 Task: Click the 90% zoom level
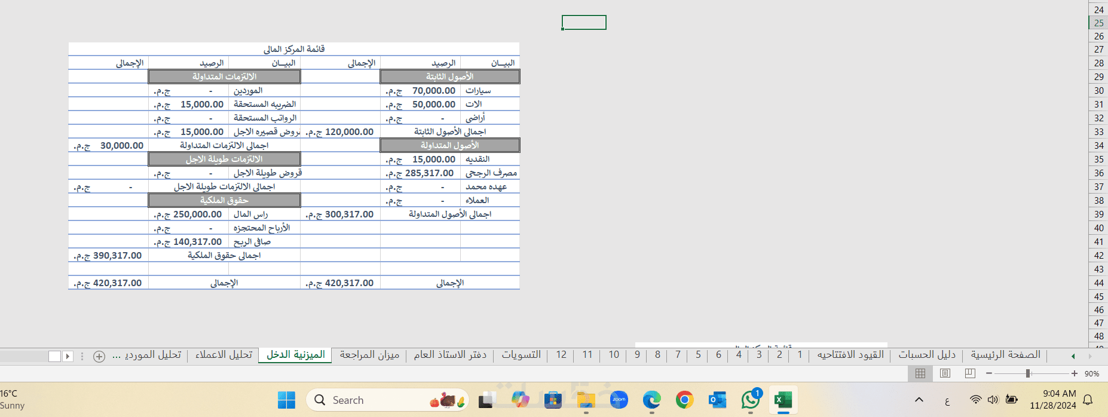tap(1092, 374)
